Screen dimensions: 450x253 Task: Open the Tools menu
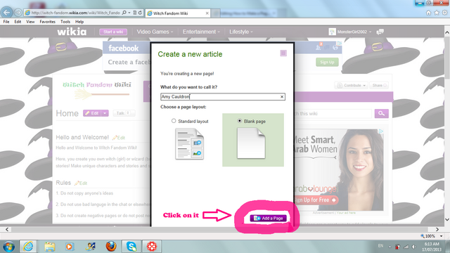pos(65,22)
